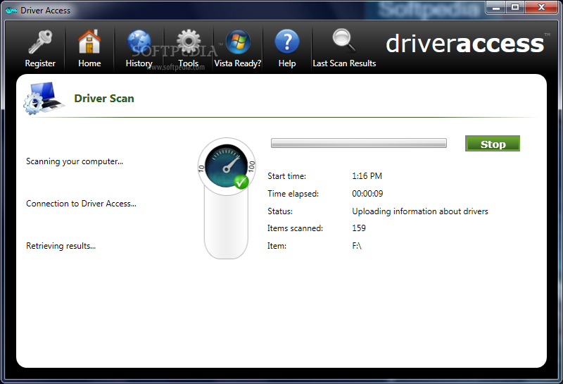Open Last Scan Results magnifier icon
The image size is (563, 384).
[344, 40]
